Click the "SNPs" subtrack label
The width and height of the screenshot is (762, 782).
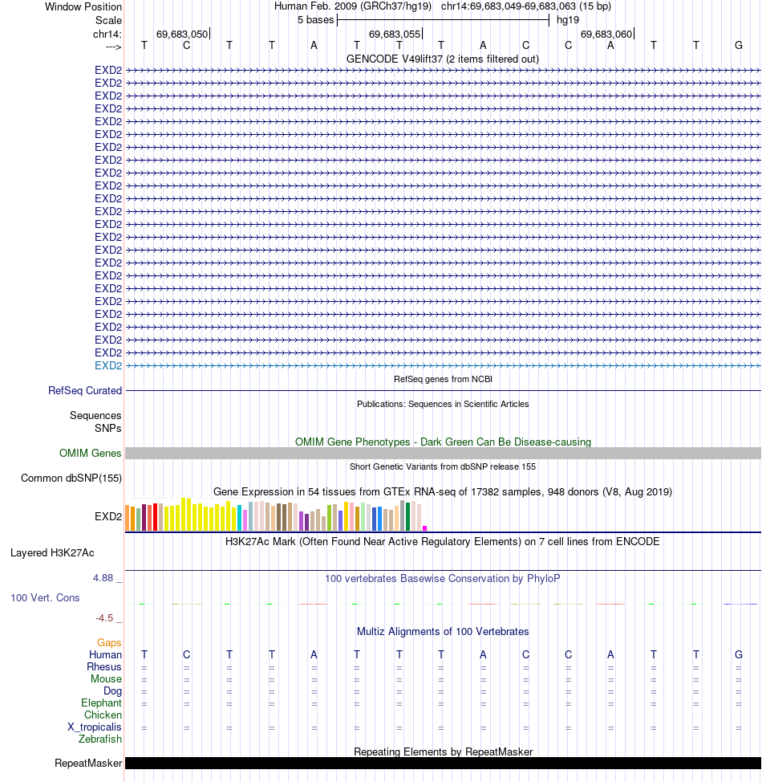click(108, 429)
